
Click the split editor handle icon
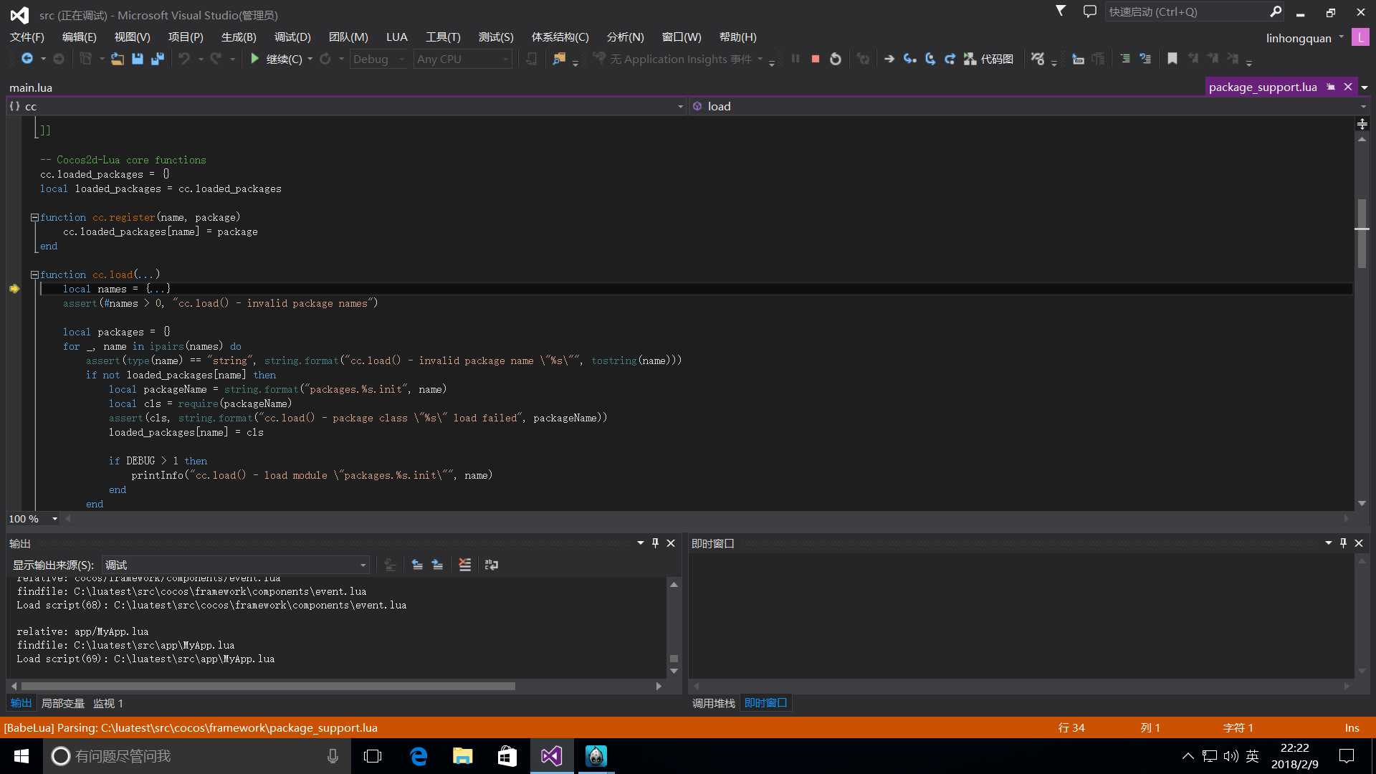click(x=1362, y=125)
